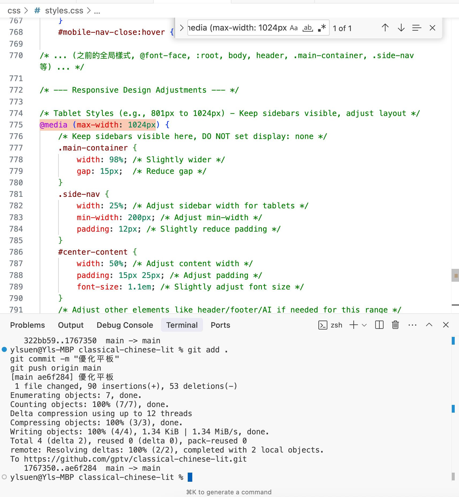Switch to the Problems tab
This screenshot has width=459, height=497.
click(27, 325)
